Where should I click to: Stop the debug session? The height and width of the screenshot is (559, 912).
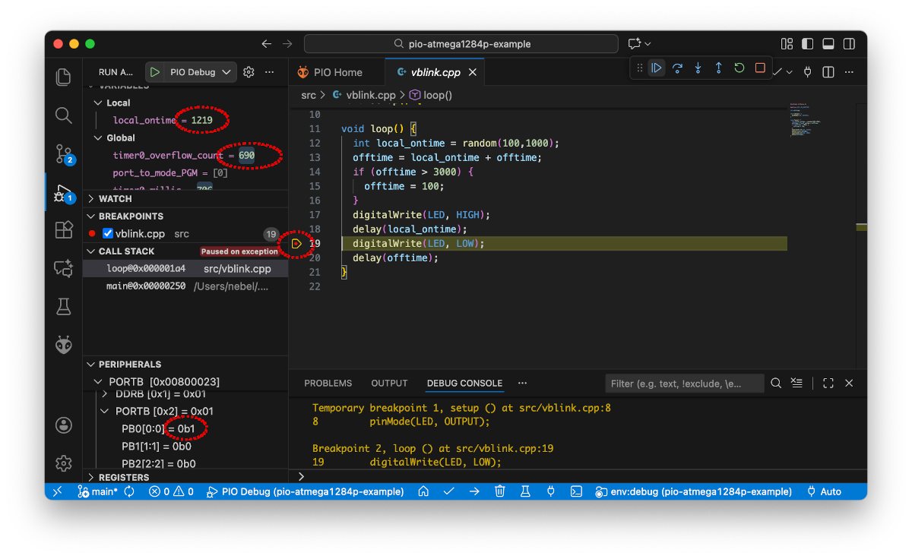click(760, 68)
